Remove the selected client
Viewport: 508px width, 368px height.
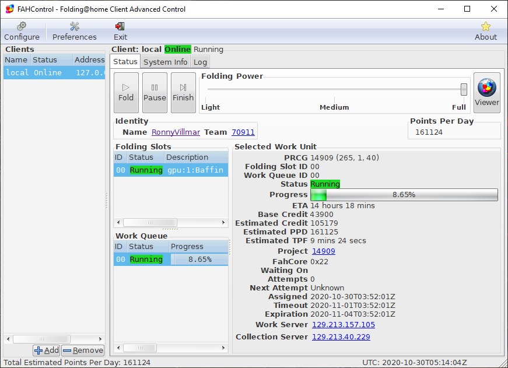[x=83, y=350]
